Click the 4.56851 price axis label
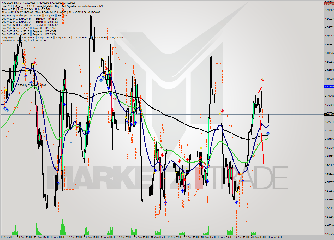334x240 pixels. (x=329, y=191)
